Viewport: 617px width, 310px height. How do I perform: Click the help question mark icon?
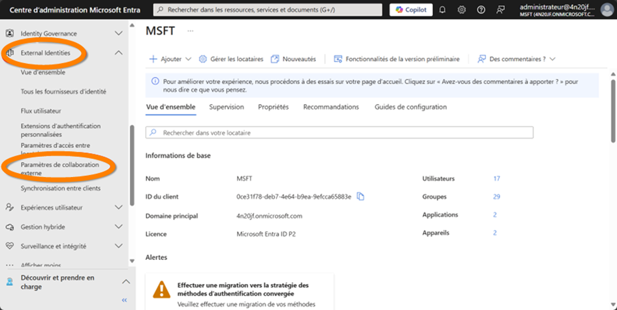click(x=481, y=10)
